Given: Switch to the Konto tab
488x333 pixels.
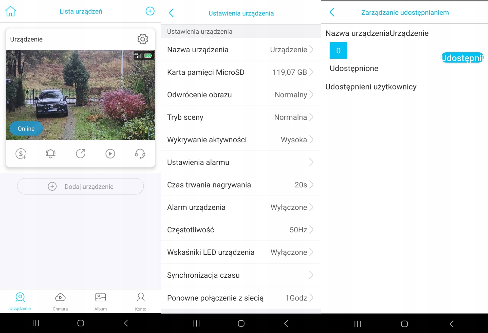Looking at the screenshot, I should point(141,301).
